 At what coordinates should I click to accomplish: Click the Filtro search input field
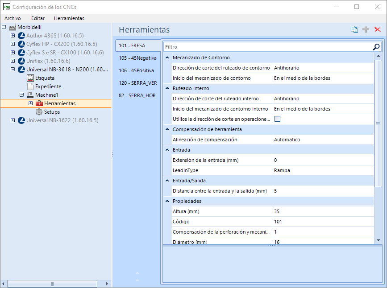click(x=267, y=46)
